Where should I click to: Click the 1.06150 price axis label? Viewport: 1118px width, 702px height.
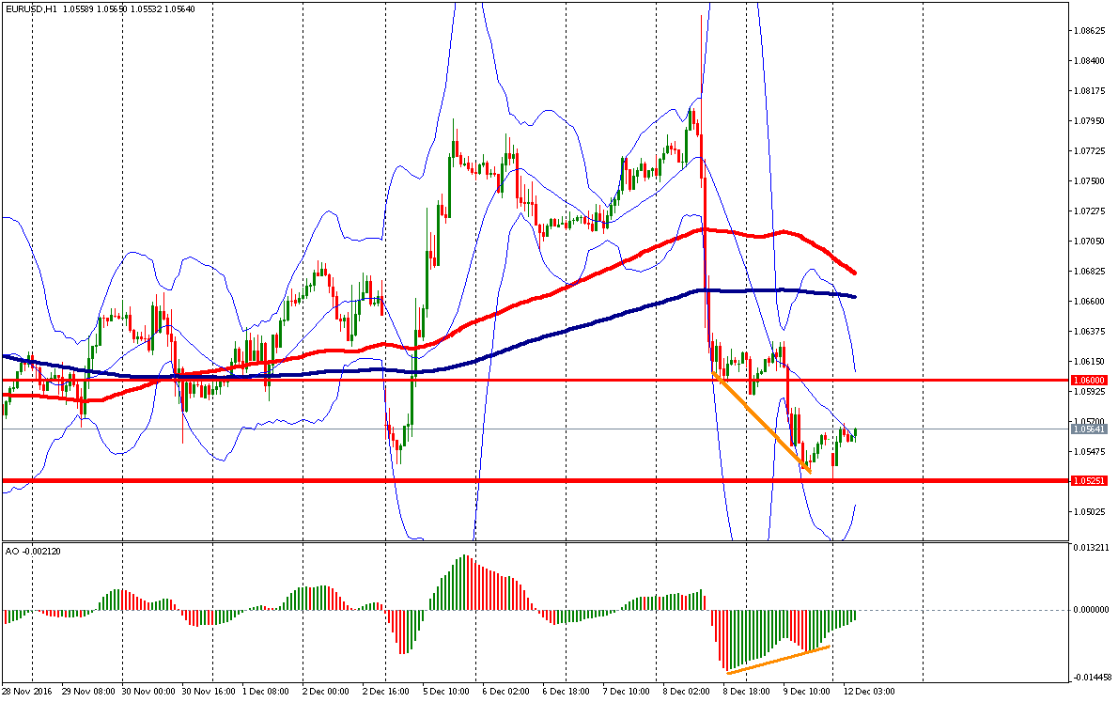(x=1090, y=361)
